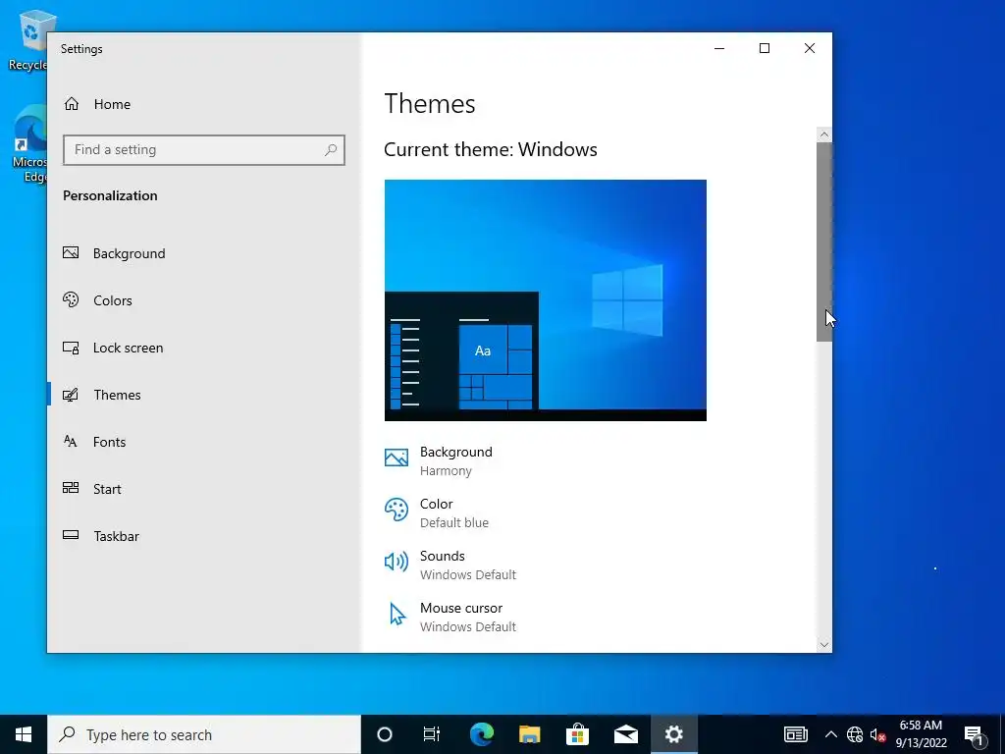Image resolution: width=1005 pixels, height=754 pixels.
Task: Select the Microsoft Edge desktop shortcut
Action: click(x=28, y=143)
